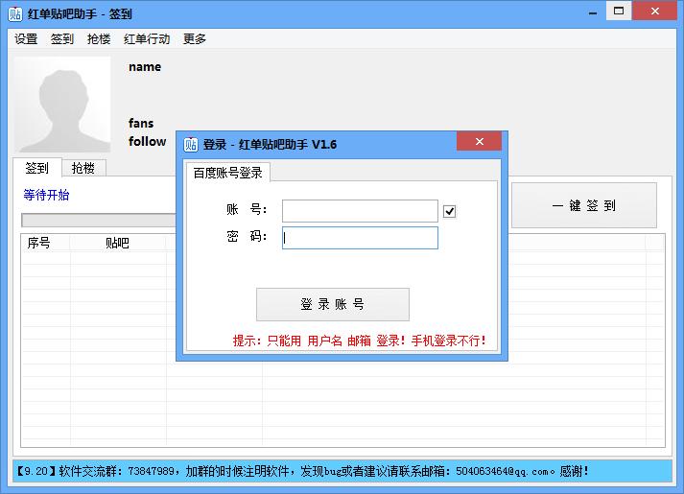Click the name label
Image resolution: width=684 pixels, height=494 pixels.
pos(145,67)
